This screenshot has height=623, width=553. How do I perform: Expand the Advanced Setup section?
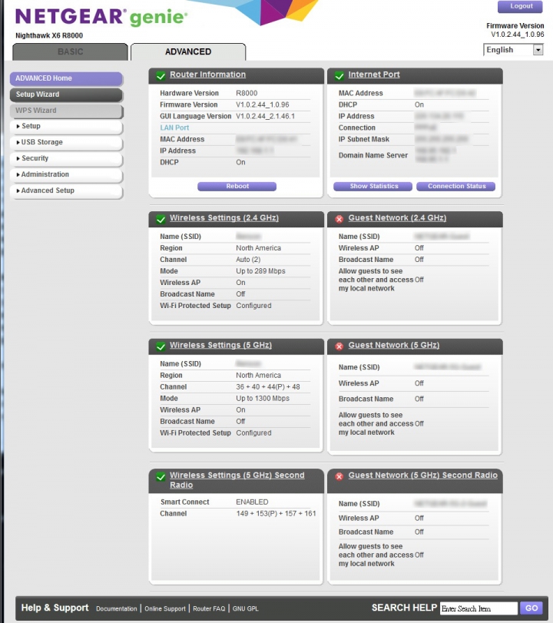click(66, 191)
